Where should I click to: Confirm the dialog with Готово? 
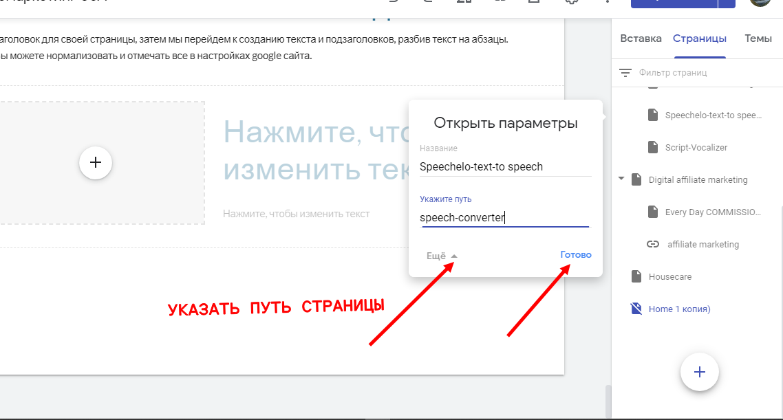coord(576,255)
